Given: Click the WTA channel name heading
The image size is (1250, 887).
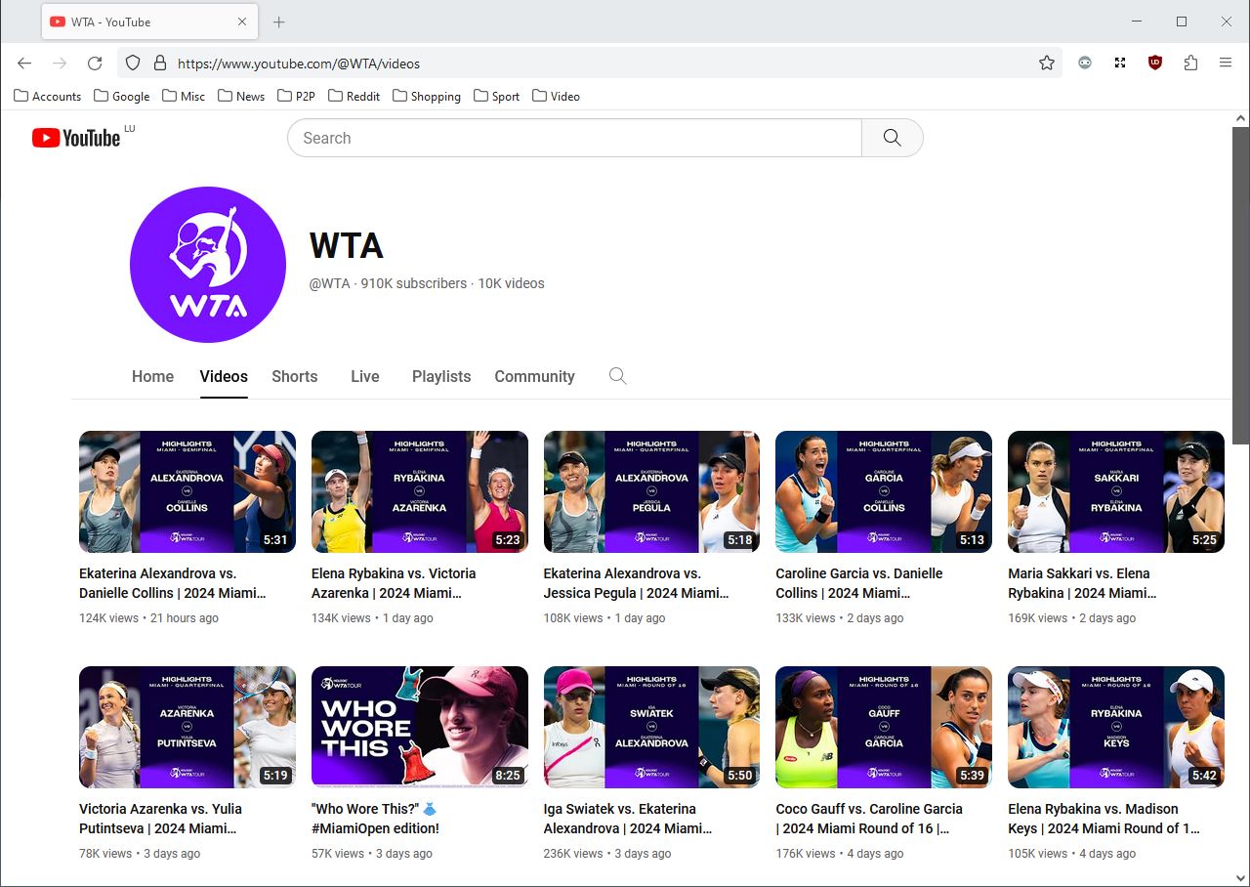Looking at the screenshot, I should 347,245.
